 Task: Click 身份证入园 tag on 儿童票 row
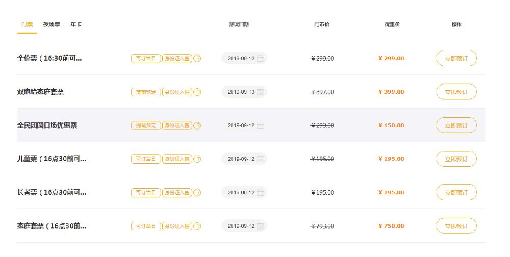click(177, 159)
